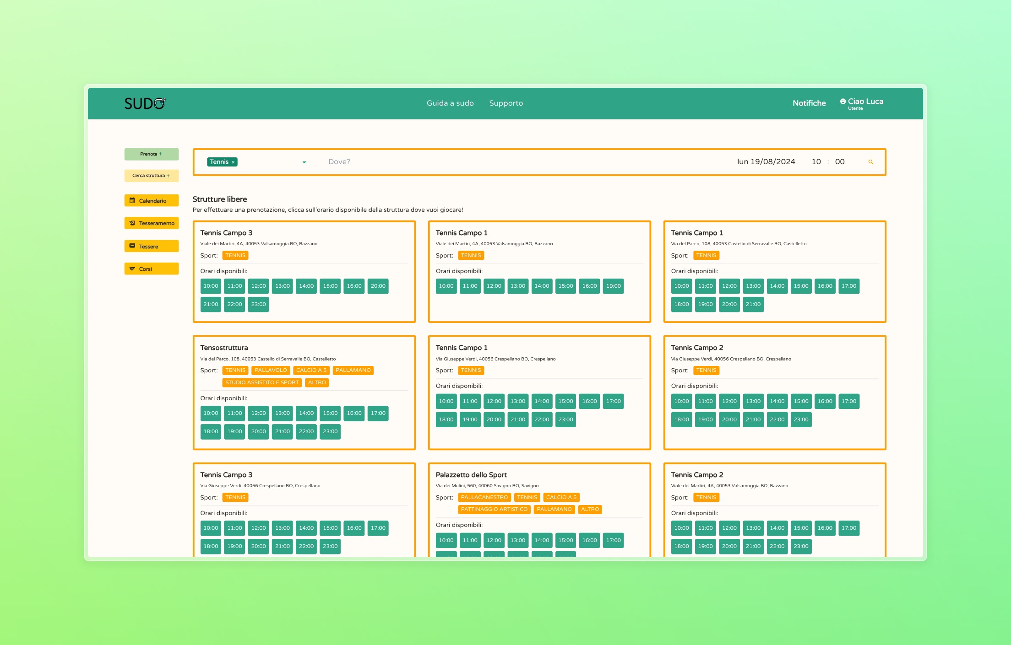Open Guida a sudo menu item

click(450, 103)
